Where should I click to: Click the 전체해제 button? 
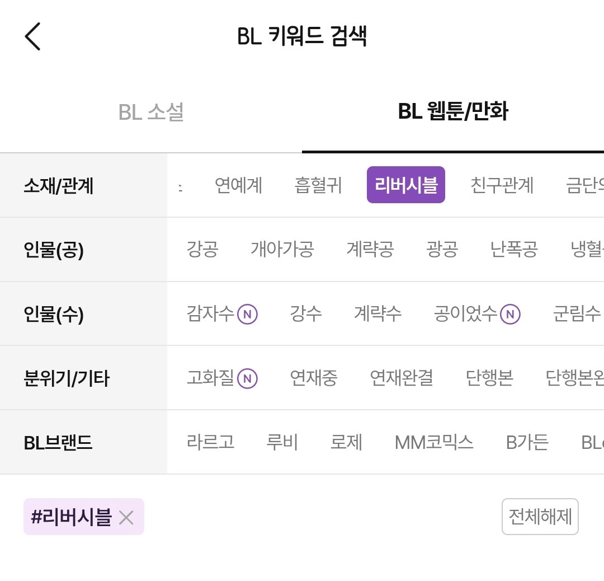click(540, 517)
